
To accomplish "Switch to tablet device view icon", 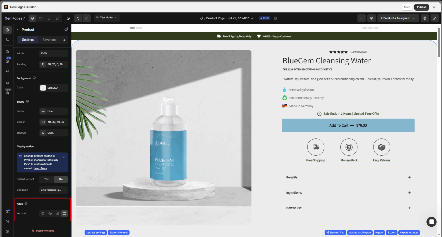I will 41,18.
